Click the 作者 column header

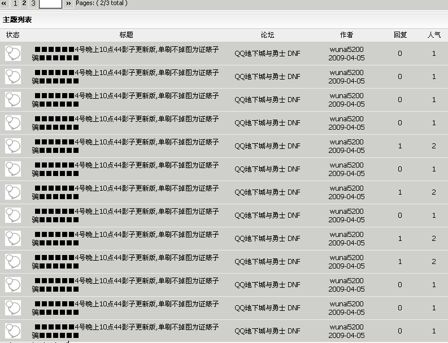[x=346, y=35]
